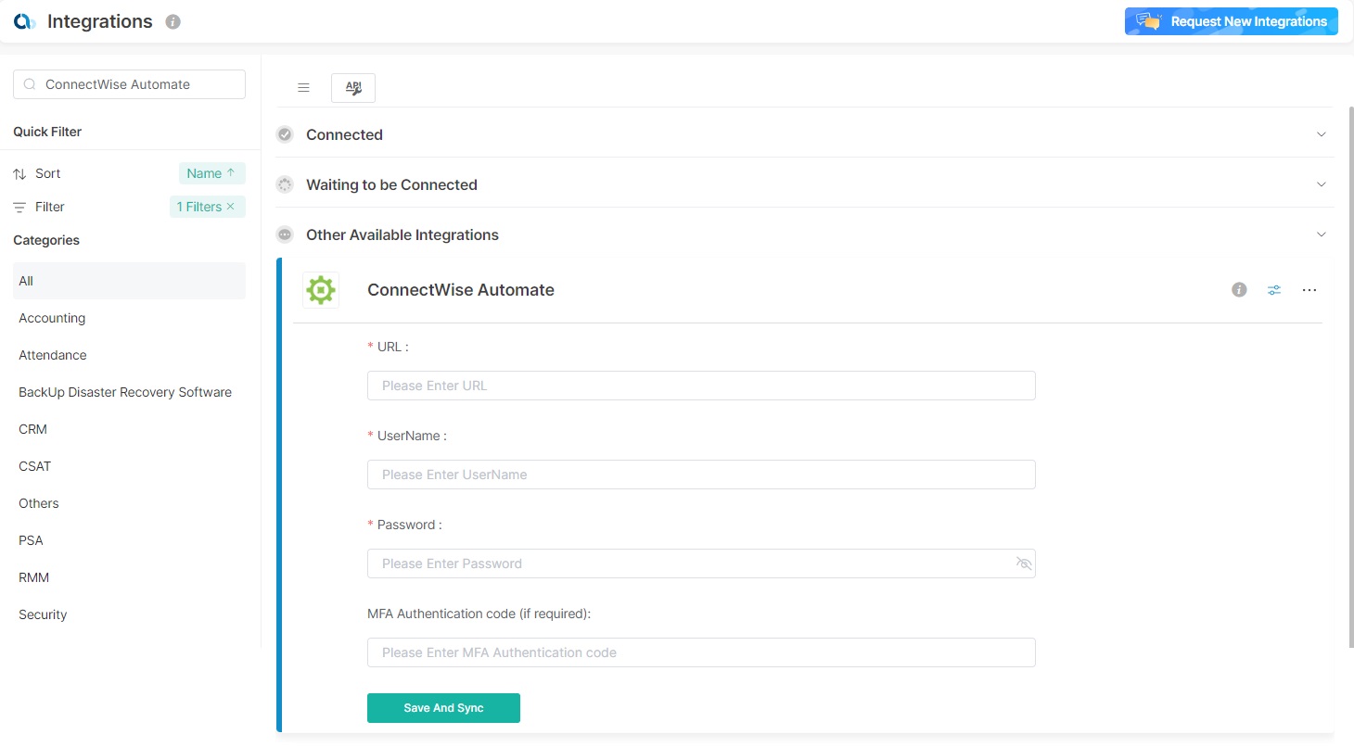Expand the Connected section
This screenshot has width=1354, height=747.
pos(1322,134)
